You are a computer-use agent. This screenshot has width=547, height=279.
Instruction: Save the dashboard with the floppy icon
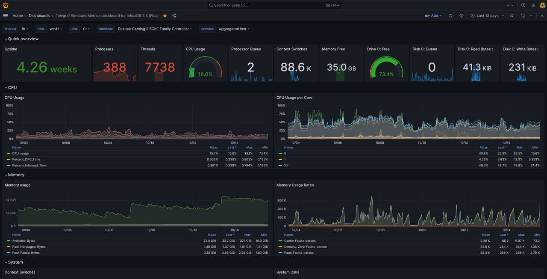click(x=450, y=15)
